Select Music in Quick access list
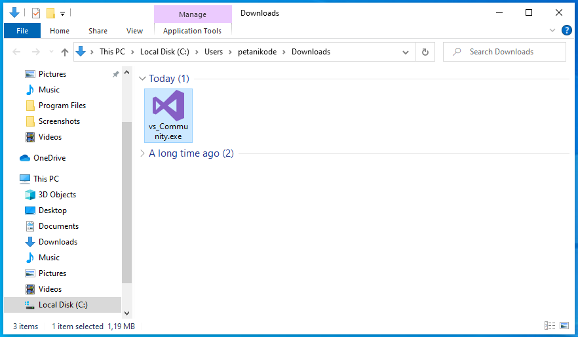Viewport: 578px width, 337px height. (x=49, y=90)
